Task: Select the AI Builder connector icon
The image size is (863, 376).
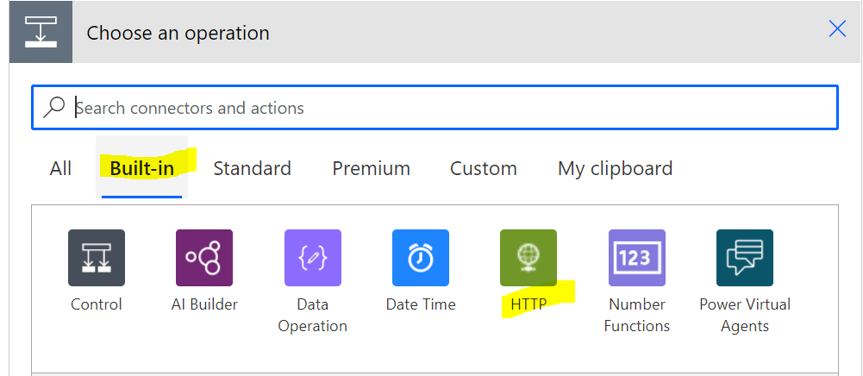Action: 204,258
